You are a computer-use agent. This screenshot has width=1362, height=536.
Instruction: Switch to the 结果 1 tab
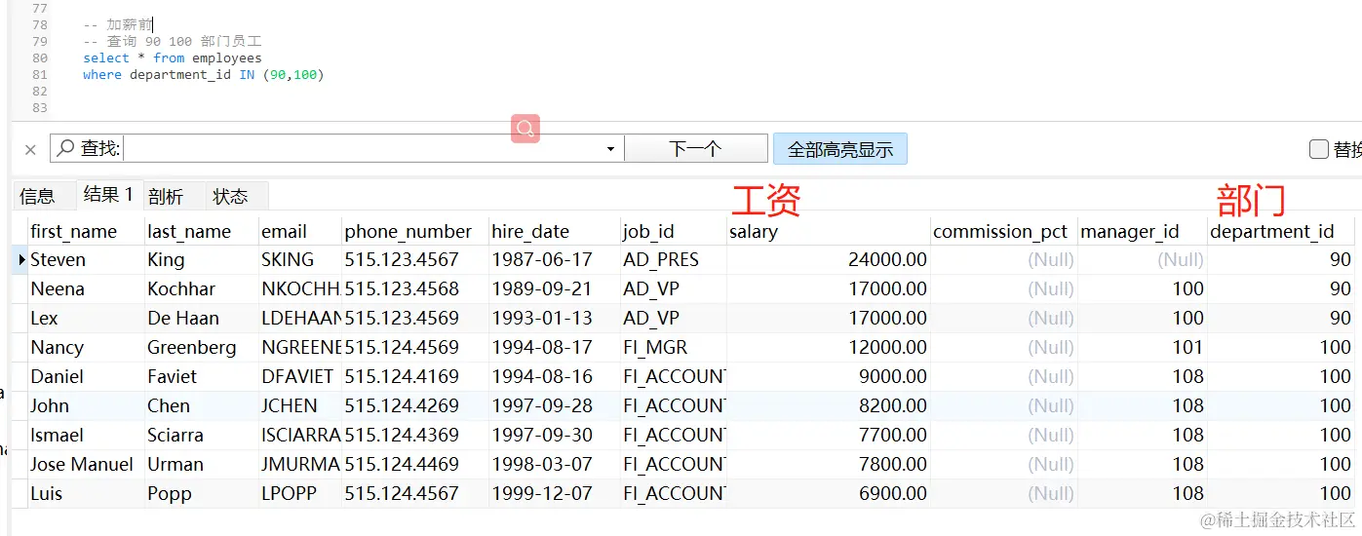(108, 194)
